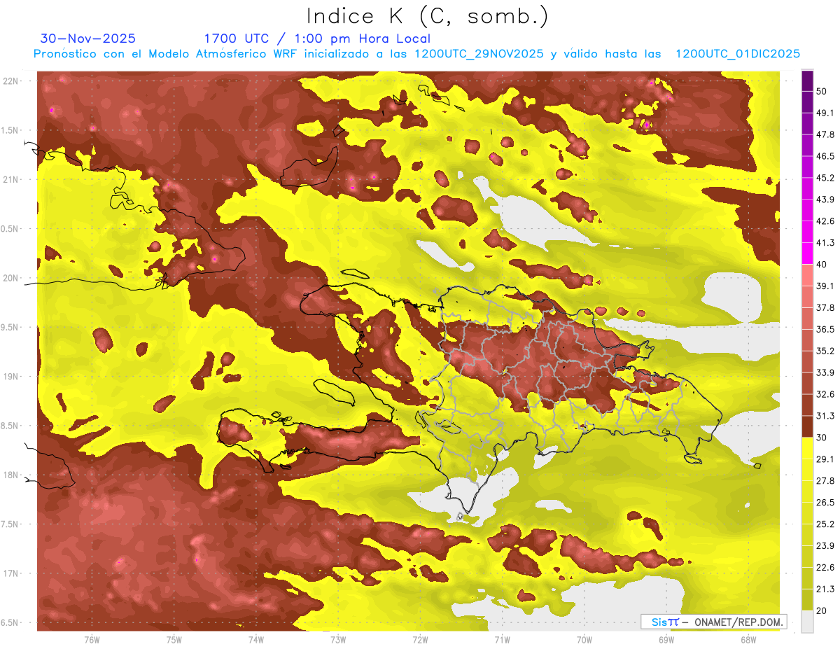Click the color bar value '40'
Image resolution: width=840 pixels, height=649 pixels.
click(822, 265)
